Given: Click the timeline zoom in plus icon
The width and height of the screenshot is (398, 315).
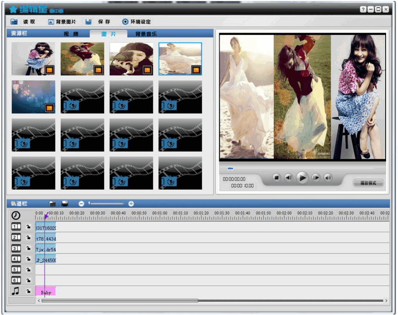Looking at the screenshot, I should pos(131,204).
